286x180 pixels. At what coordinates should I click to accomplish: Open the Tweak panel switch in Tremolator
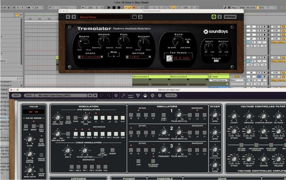click(x=216, y=61)
